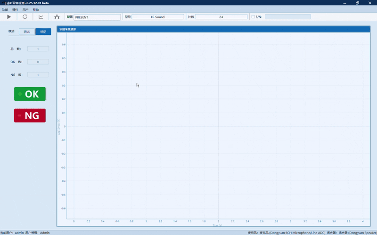This screenshot has width=377, height=235.
Task: Click the S/N input field
Action: (x=288, y=17)
